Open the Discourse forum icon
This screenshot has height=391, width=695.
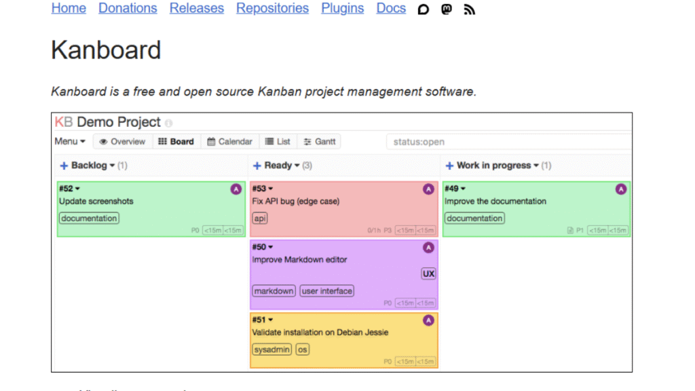click(423, 10)
